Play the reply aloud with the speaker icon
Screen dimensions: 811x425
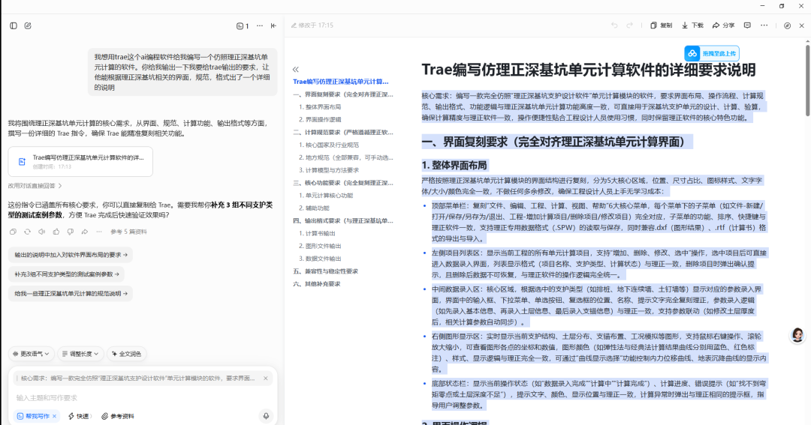point(42,232)
